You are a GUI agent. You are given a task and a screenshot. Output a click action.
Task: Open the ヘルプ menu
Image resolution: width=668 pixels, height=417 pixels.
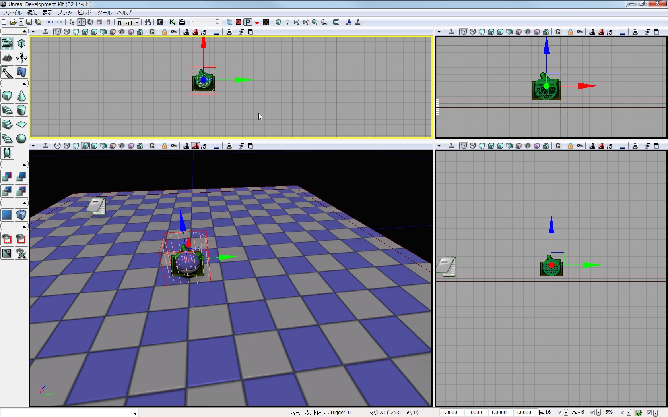click(124, 13)
